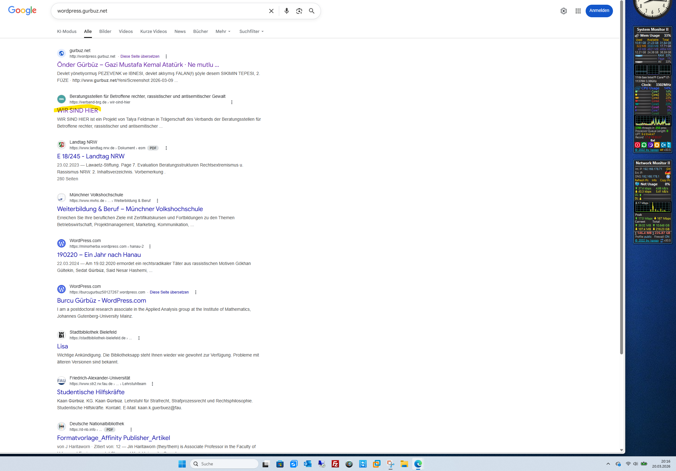Open image search using the camera lens icon
Viewport: 676px width, 471px height.
pos(299,11)
